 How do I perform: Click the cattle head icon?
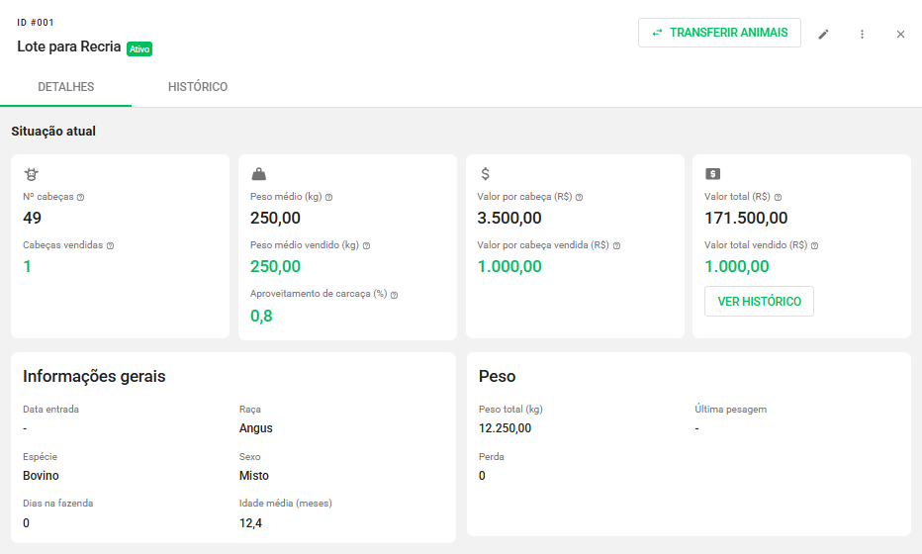(x=32, y=174)
